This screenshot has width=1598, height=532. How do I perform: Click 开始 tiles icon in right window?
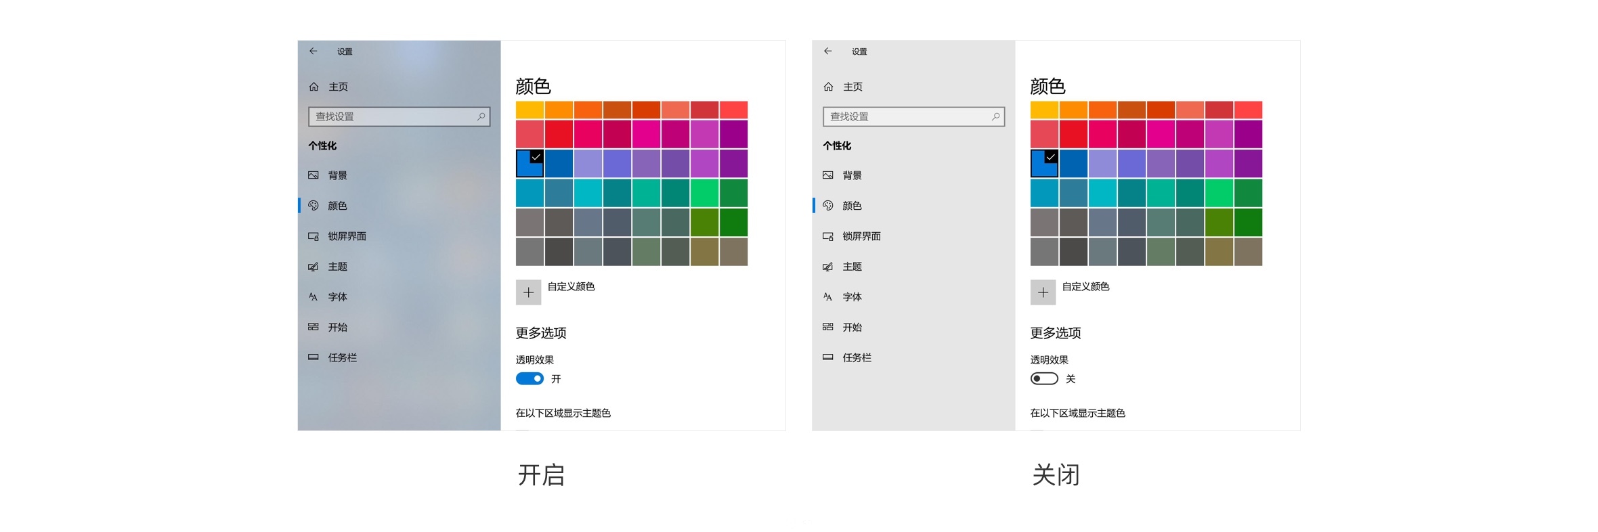[x=828, y=327]
